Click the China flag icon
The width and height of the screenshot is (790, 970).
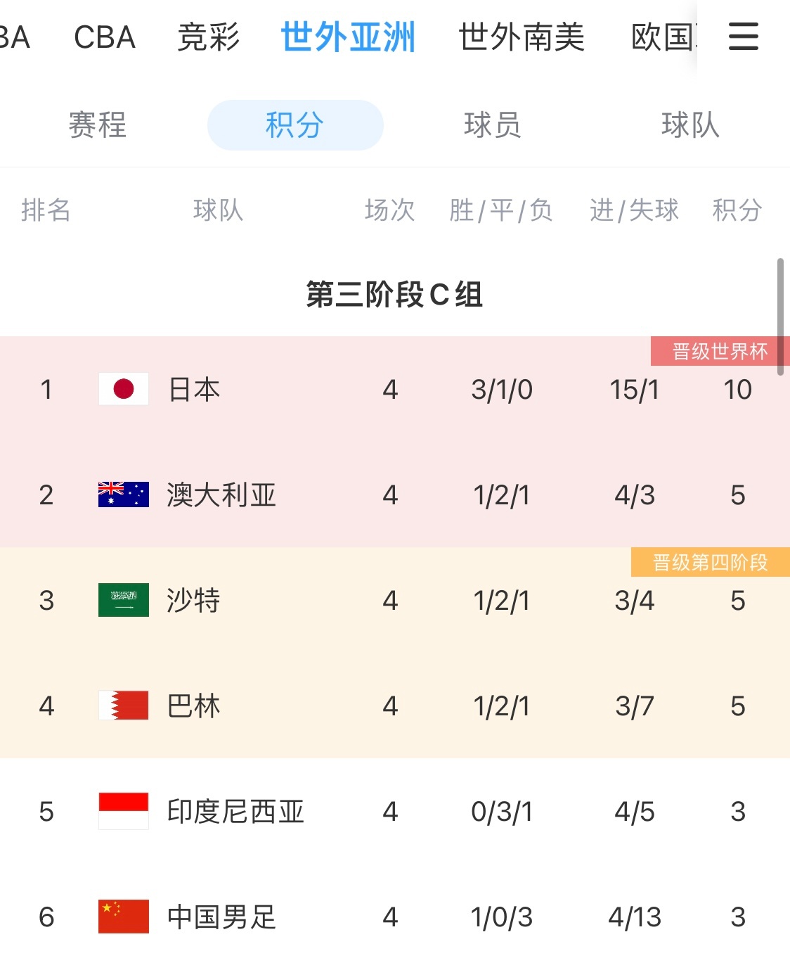point(123,917)
